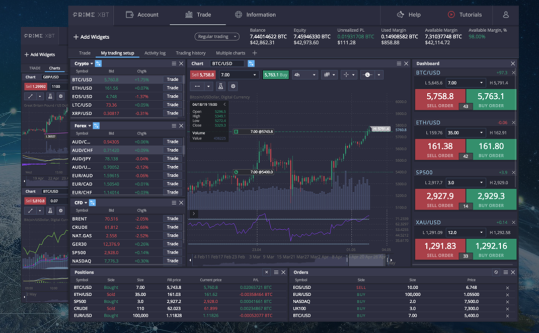The height and width of the screenshot is (333, 539).
Task: Click the blue link icon in Forex widget
Action: pyautogui.click(x=96, y=126)
